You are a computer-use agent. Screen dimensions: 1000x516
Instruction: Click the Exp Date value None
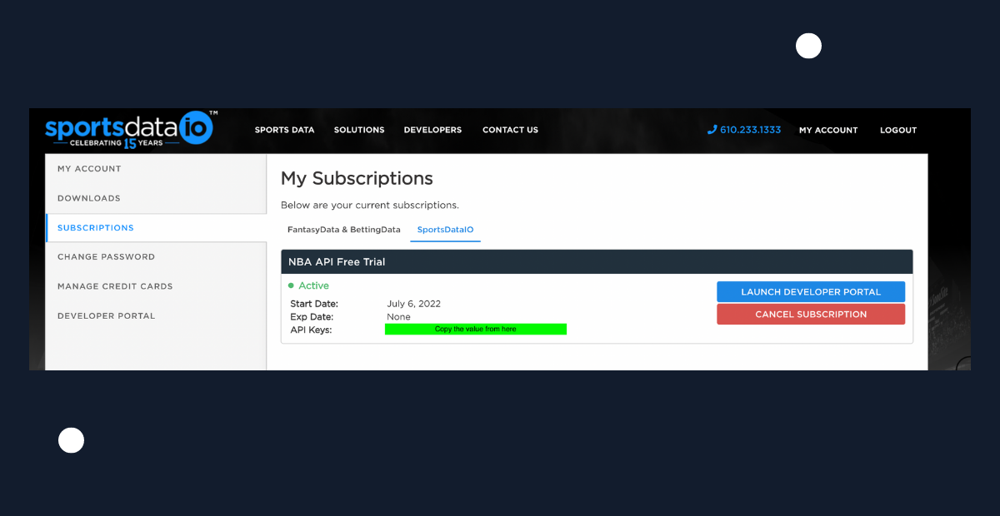click(x=398, y=317)
